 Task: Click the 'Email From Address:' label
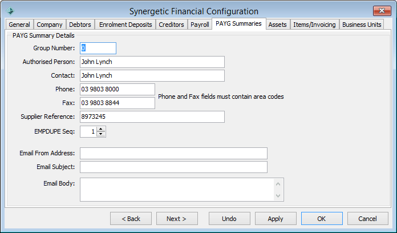coord(47,153)
